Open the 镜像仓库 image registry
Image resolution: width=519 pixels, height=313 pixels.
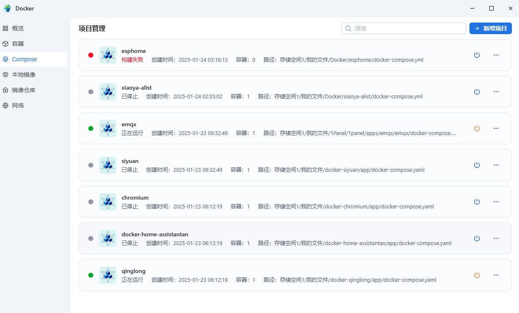(33, 90)
